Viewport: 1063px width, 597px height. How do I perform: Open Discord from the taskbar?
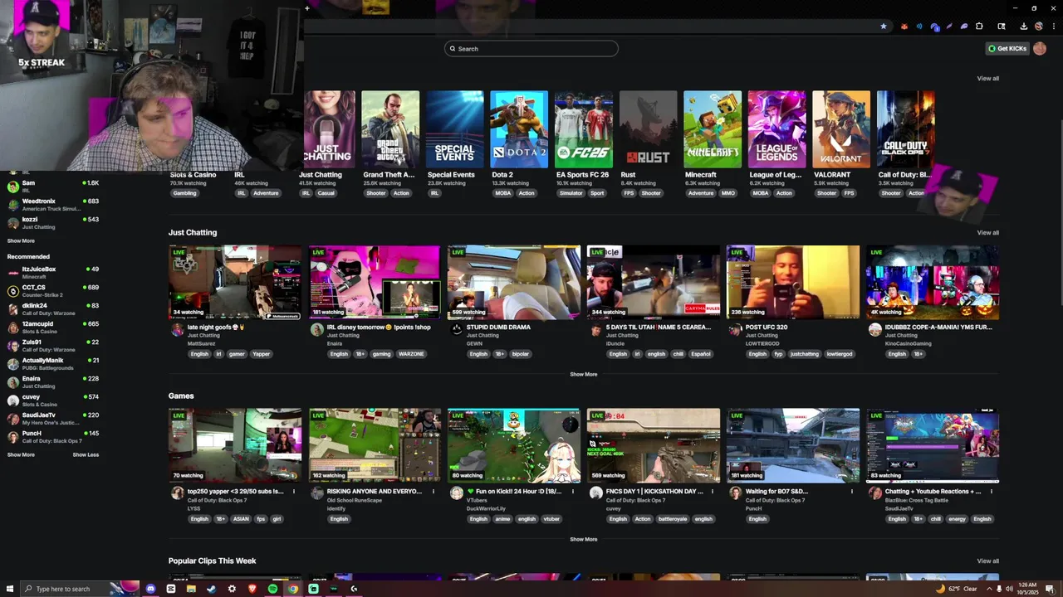tap(150, 589)
